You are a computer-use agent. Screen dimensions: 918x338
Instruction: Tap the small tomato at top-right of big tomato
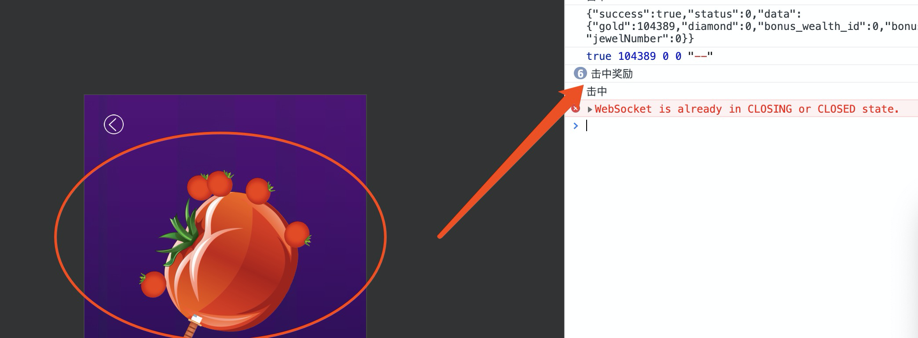pos(259,191)
